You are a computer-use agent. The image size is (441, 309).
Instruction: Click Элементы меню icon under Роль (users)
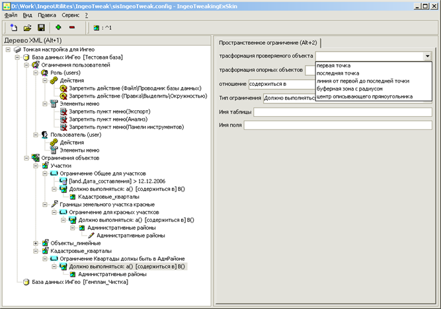[54, 104]
